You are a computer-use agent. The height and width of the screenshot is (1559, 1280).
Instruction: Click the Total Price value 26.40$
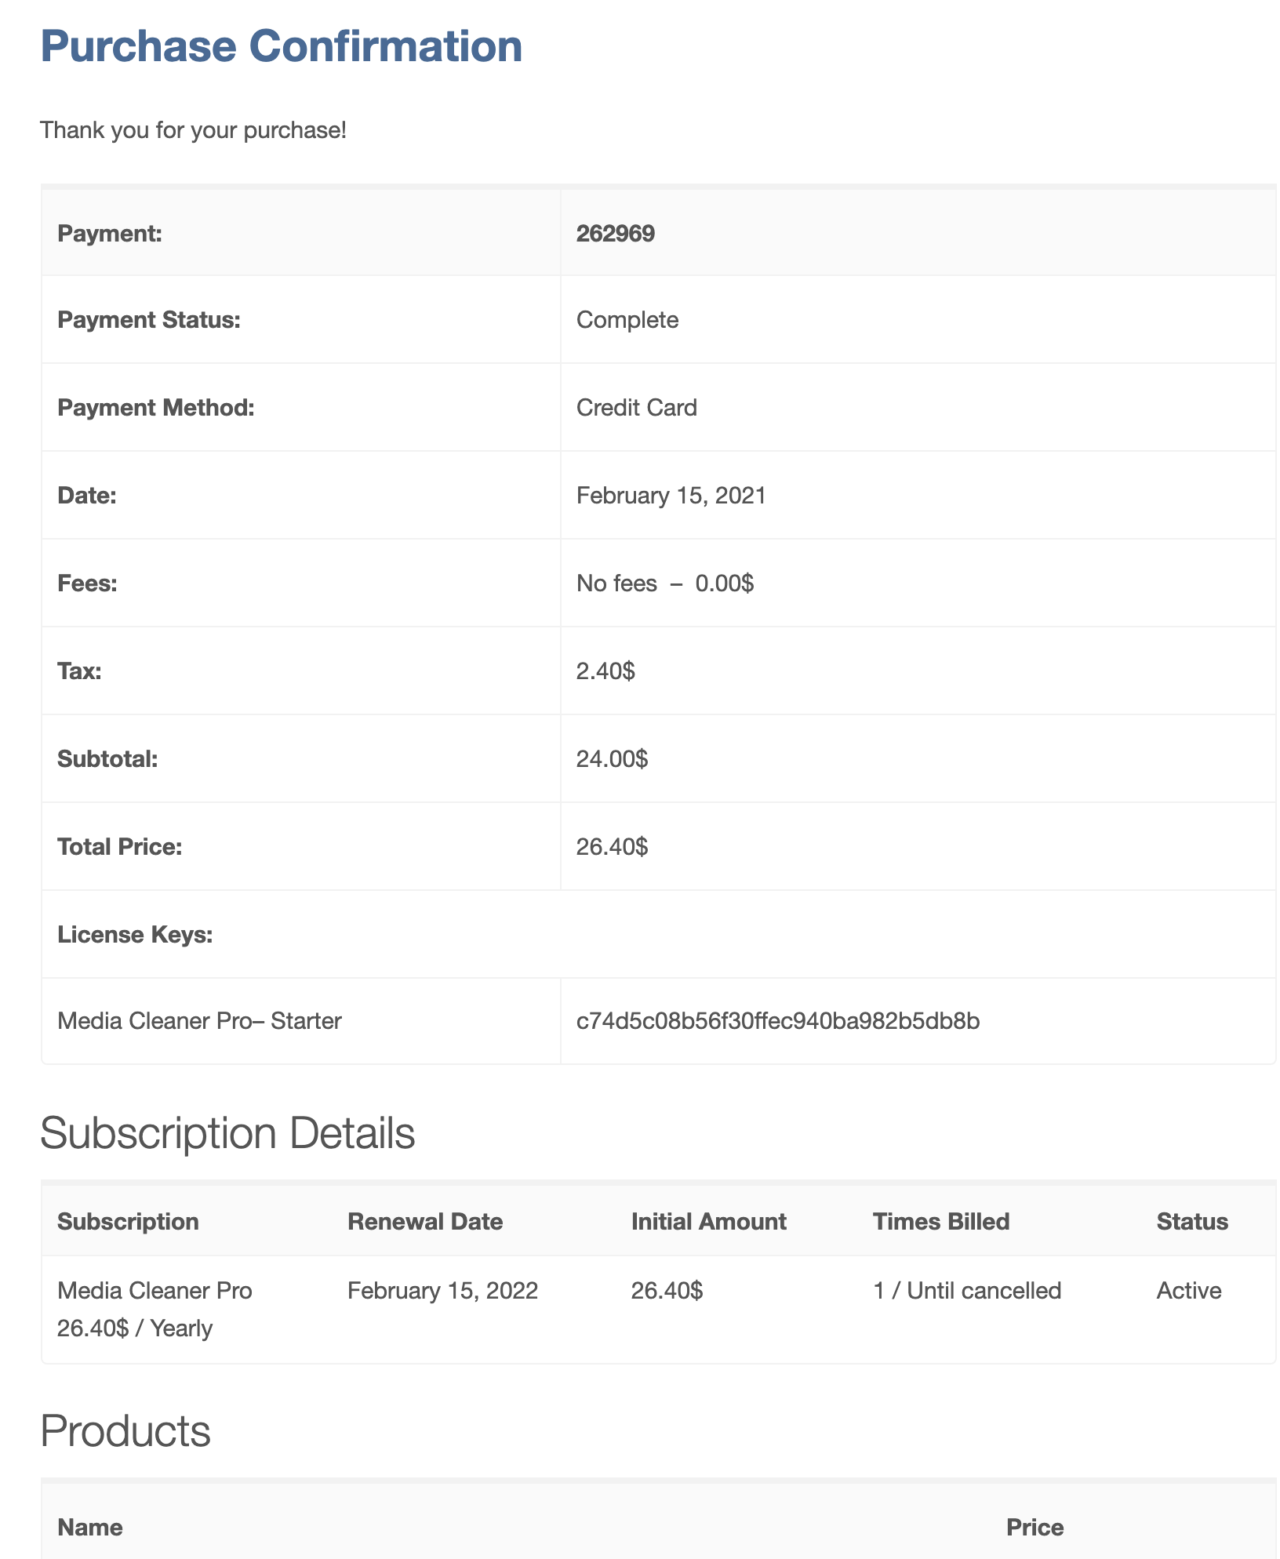tap(613, 847)
